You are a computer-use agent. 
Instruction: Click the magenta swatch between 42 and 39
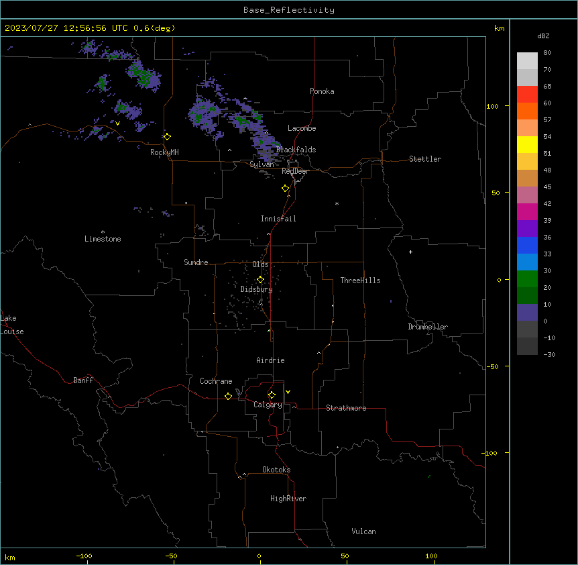(527, 211)
